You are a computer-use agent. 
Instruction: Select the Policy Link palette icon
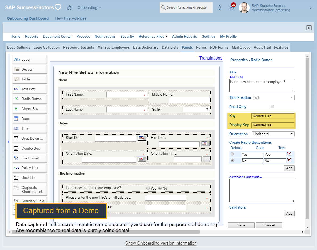(x=16, y=168)
